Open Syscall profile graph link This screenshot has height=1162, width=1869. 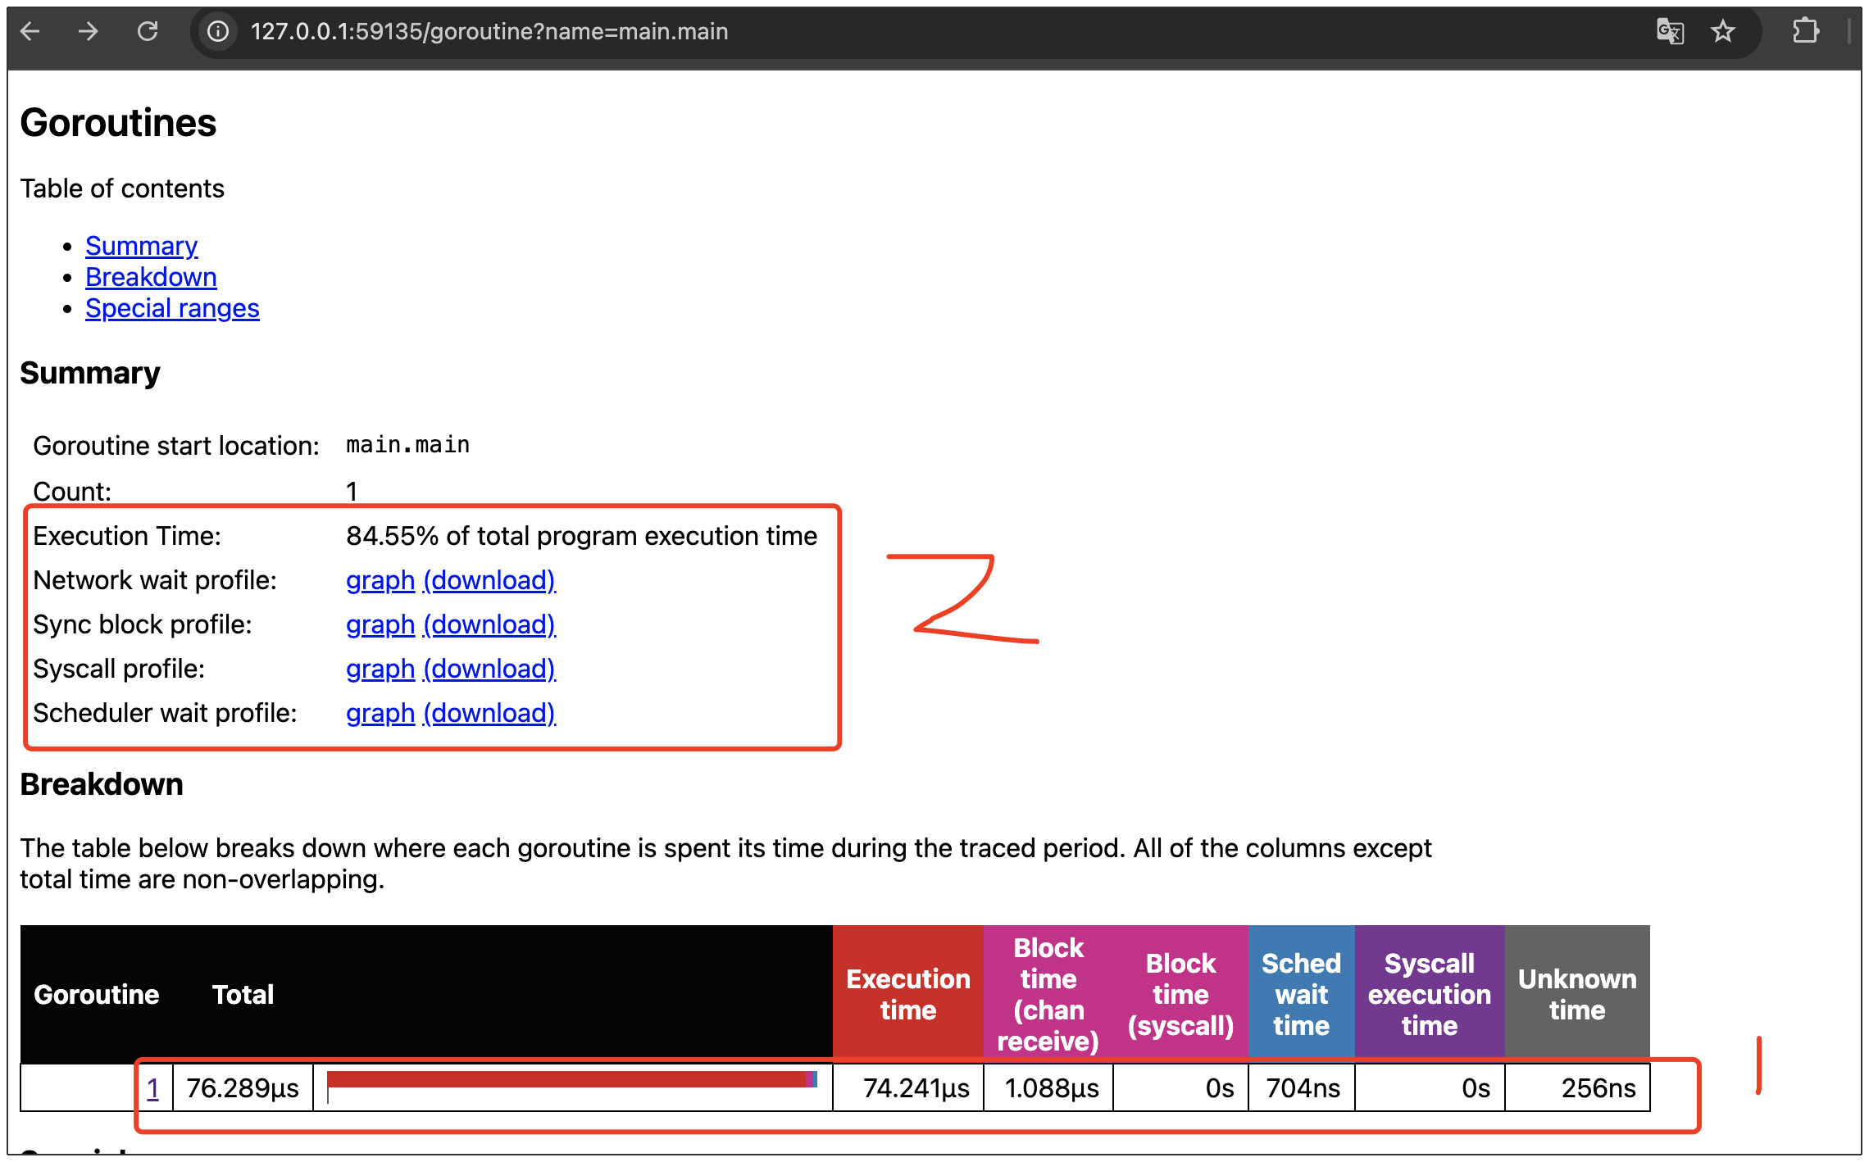[380, 669]
